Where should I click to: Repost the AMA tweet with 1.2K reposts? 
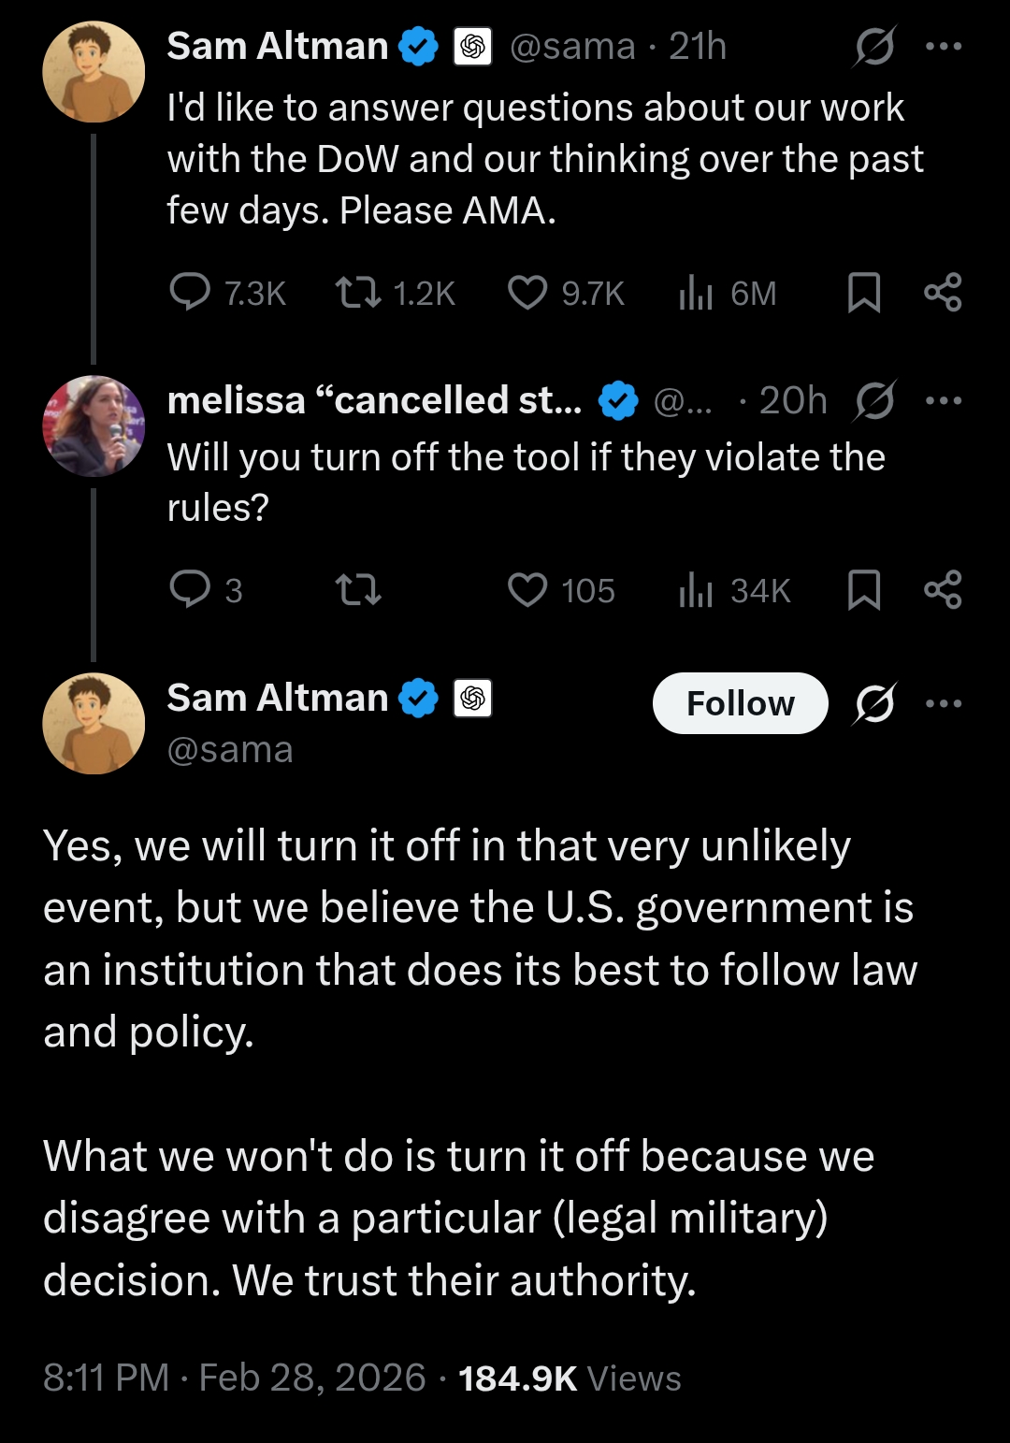pos(358,293)
